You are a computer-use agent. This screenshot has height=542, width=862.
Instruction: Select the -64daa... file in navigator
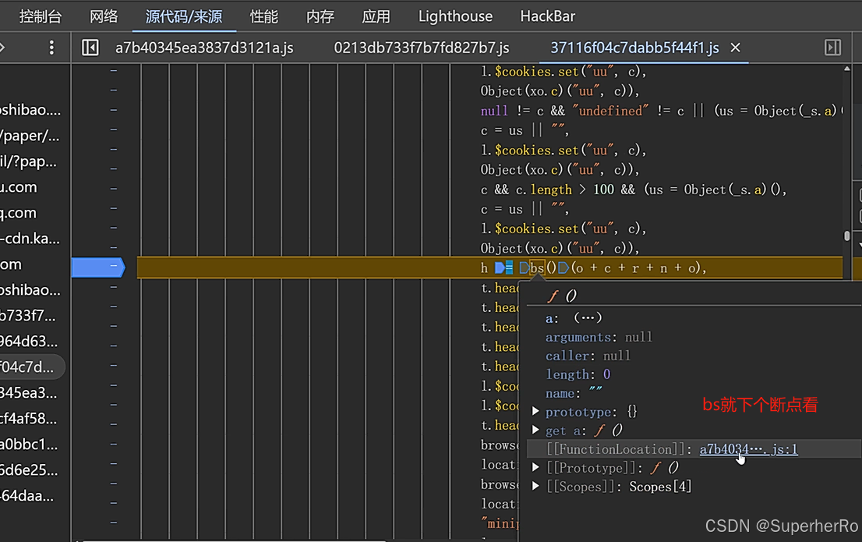tap(27, 496)
